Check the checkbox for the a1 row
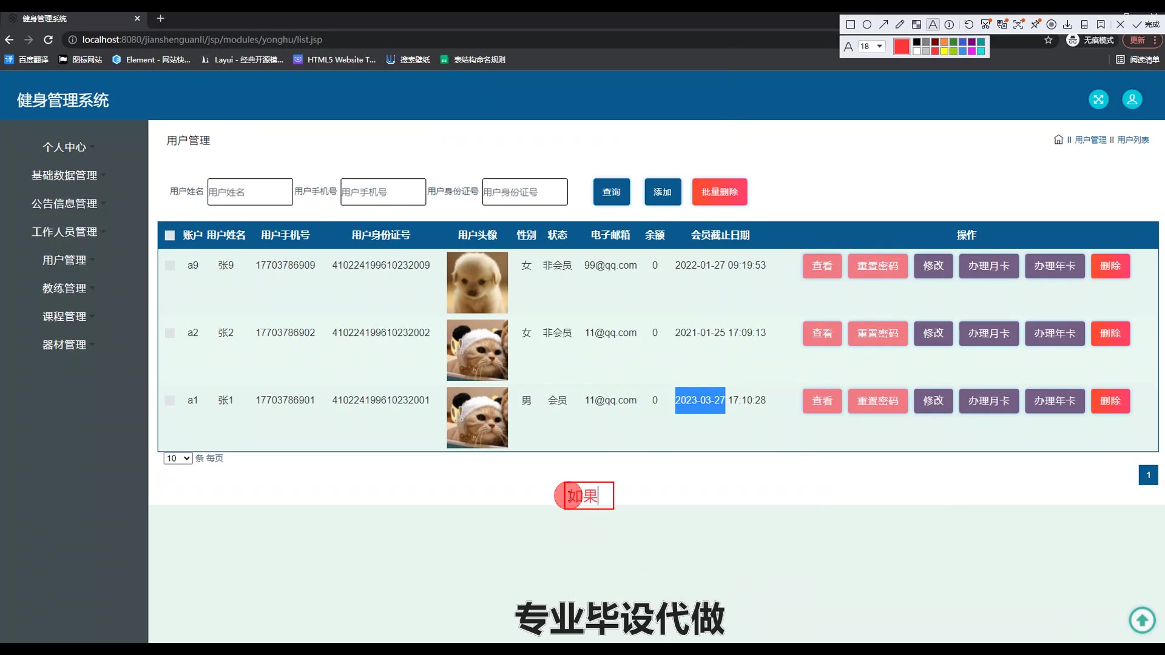The width and height of the screenshot is (1165, 655). [170, 401]
